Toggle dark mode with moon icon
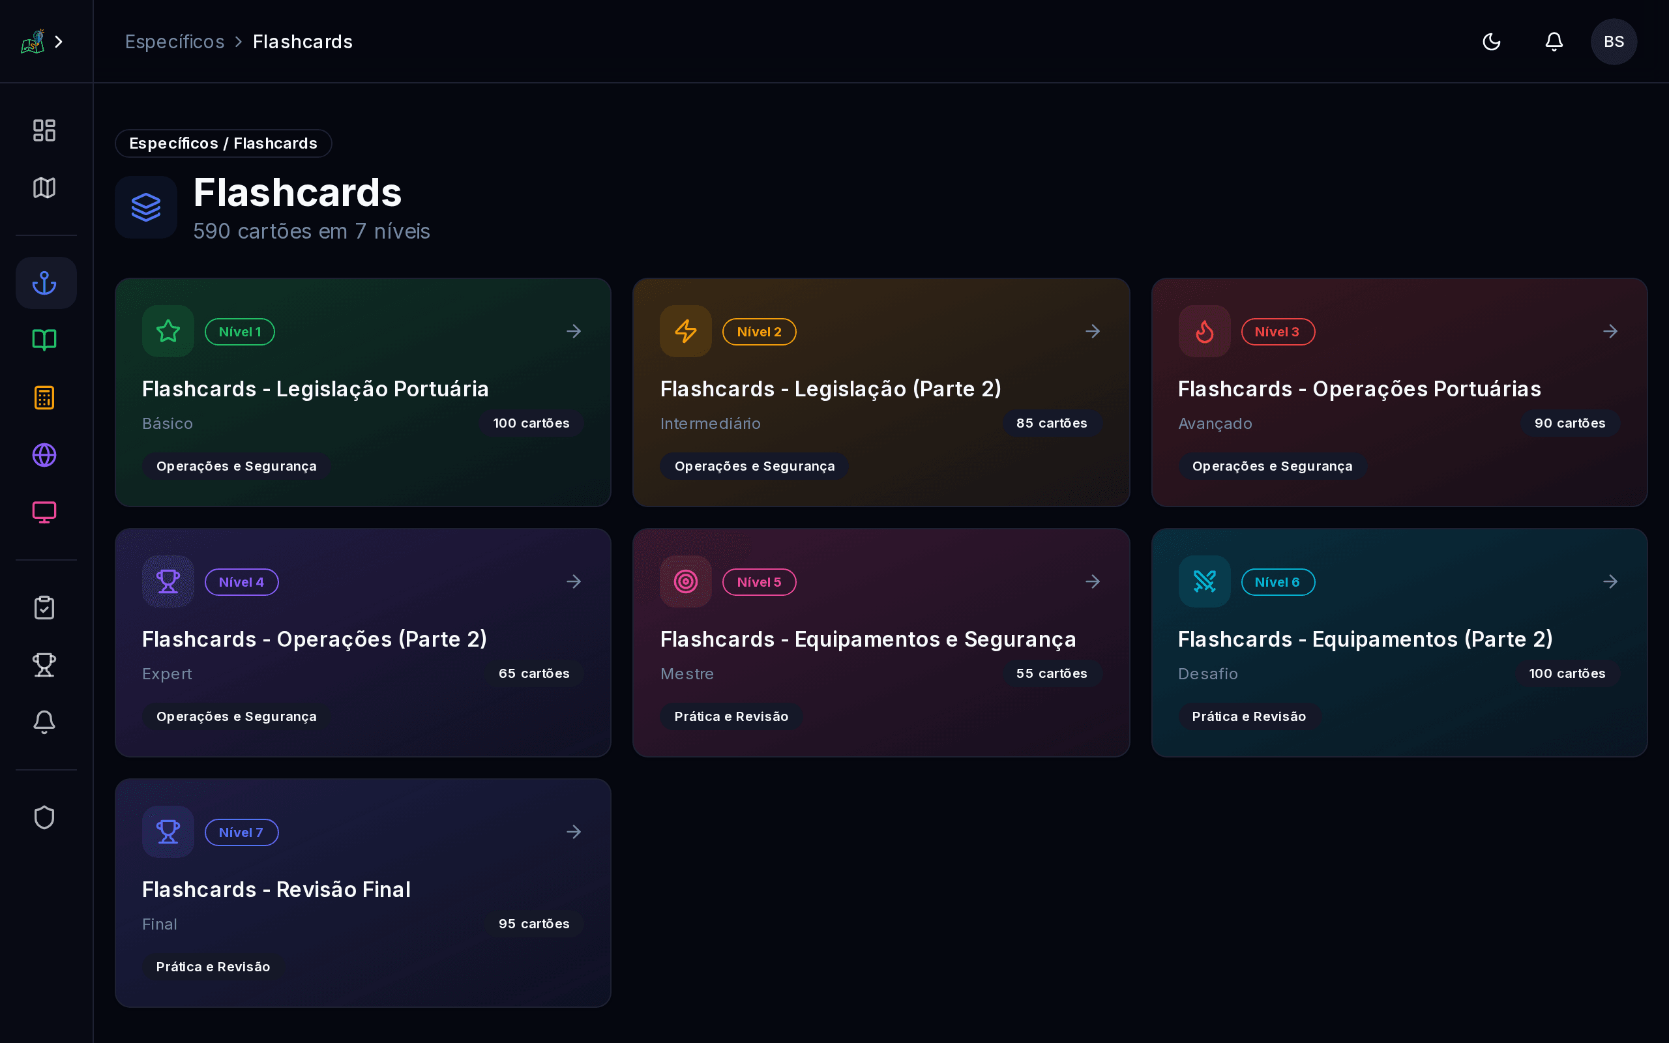The width and height of the screenshot is (1669, 1043). (x=1491, y=42)
